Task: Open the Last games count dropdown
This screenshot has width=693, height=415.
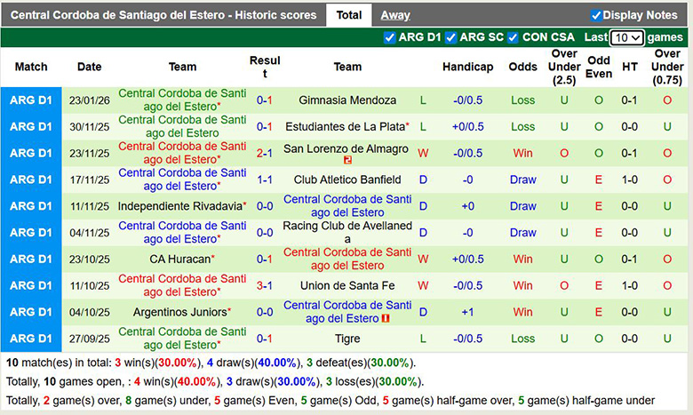Action: 626,37
